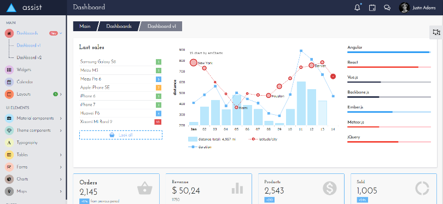
Task: Toggle distance total legend item
Action: (212, 139)
